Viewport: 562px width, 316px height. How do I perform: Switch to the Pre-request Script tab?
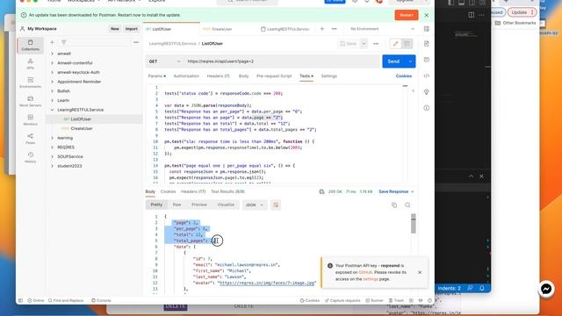(274, 76)
